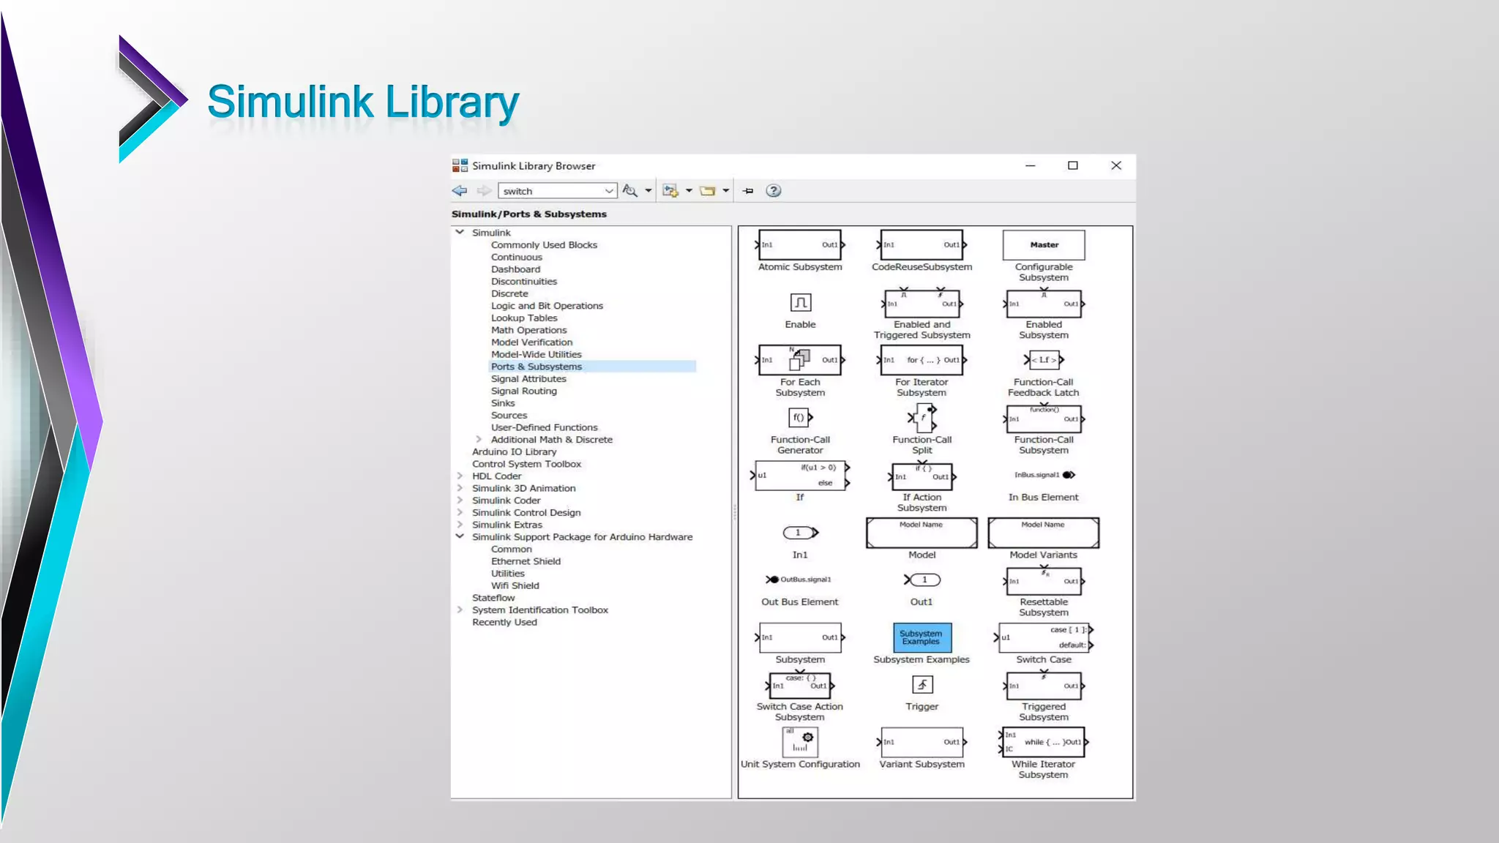
Task: Select the Function-Call Generator block
Action: pos(801,418)
